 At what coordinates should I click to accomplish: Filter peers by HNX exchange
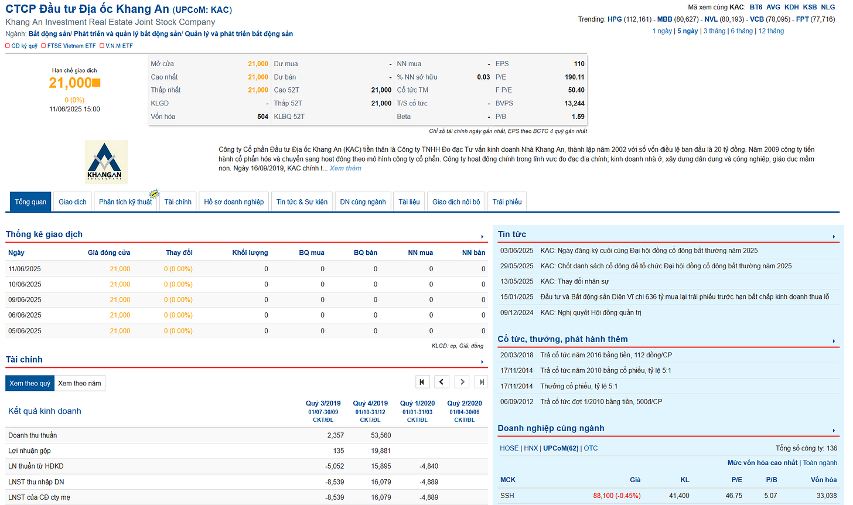(531, 448)
